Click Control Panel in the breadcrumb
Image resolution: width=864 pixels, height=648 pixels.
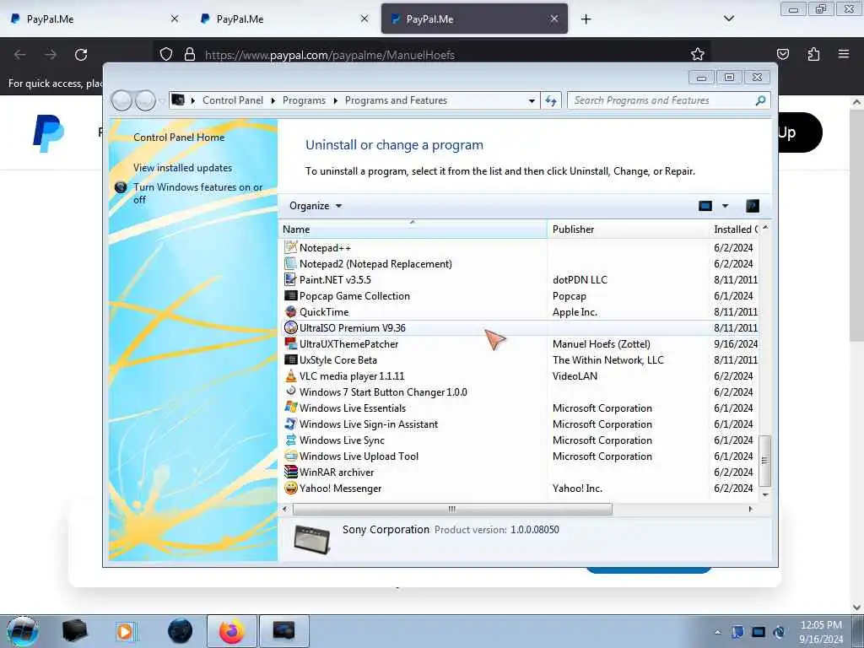click(x=233, y=100)
